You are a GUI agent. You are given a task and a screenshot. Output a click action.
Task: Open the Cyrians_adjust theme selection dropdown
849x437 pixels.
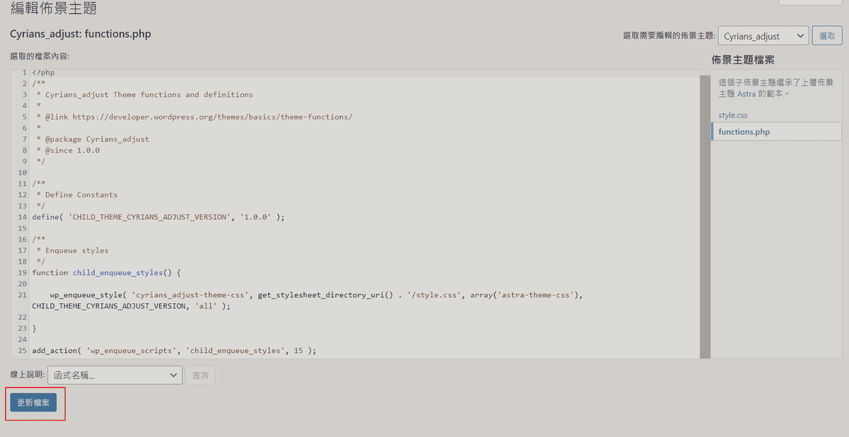(763, 36)
